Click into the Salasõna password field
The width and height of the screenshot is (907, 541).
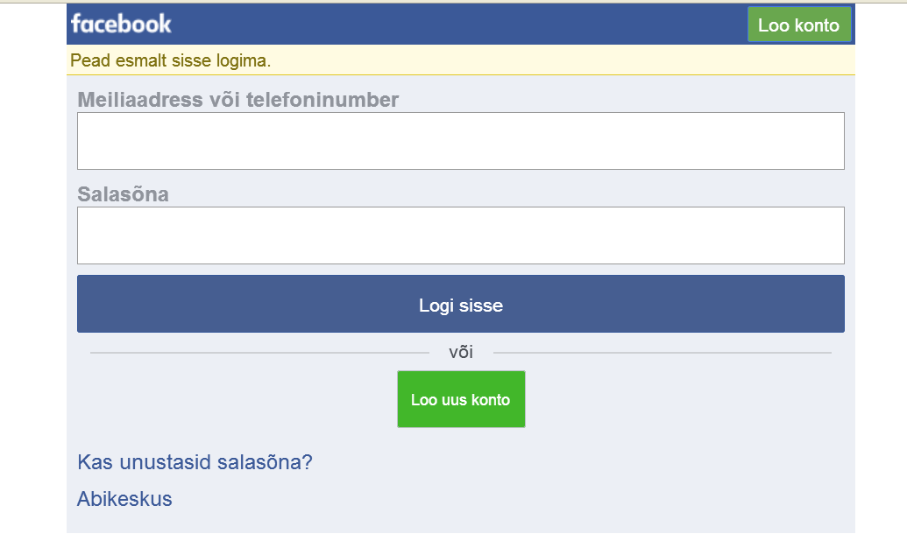pyautogui.click(x=460, y=235)
